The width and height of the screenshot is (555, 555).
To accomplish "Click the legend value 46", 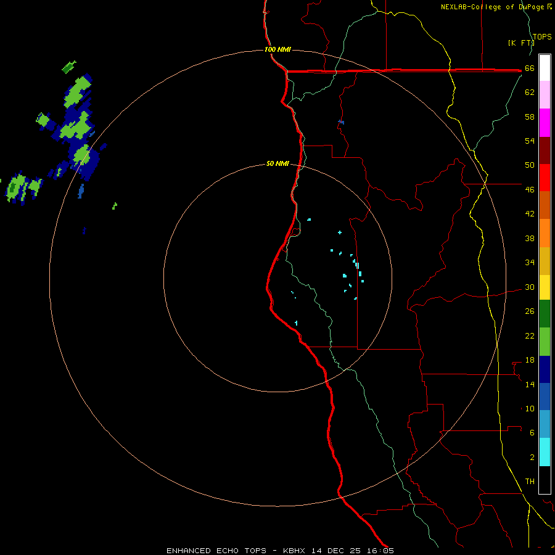I will click(x=530, y=190).
